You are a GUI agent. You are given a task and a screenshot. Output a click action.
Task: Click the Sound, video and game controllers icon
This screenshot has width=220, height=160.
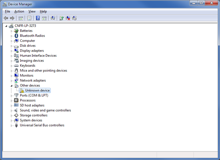pos(16,110)
